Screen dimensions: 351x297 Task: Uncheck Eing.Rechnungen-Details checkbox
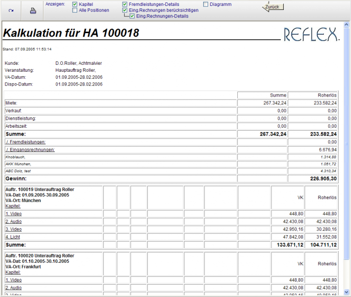click(132, 16)
